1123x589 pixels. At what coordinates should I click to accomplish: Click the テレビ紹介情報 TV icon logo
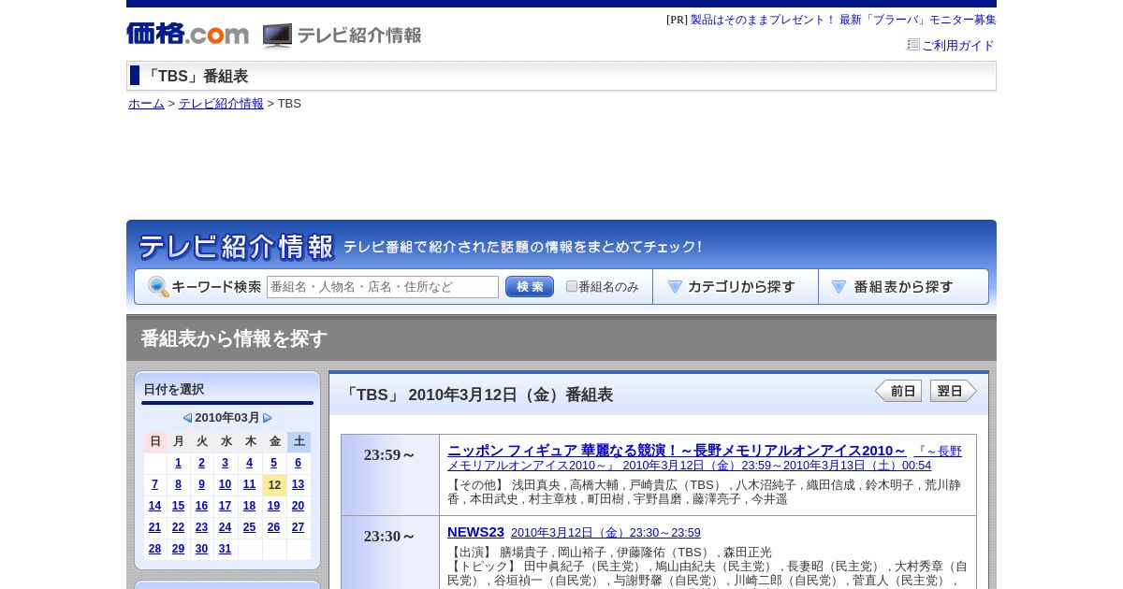click(x=342, y=36)
